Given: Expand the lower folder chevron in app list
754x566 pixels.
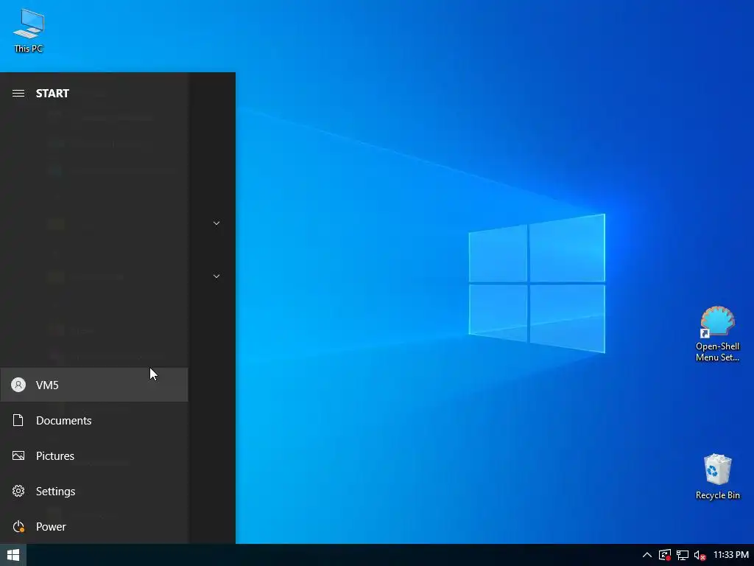Looking at the screenshot, I should [x=216, y=276].
